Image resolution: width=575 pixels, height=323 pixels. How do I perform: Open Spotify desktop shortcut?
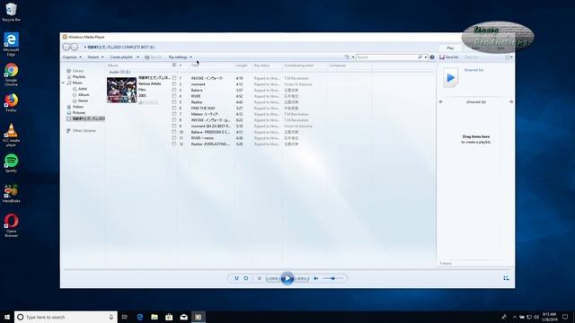point(12,163)
